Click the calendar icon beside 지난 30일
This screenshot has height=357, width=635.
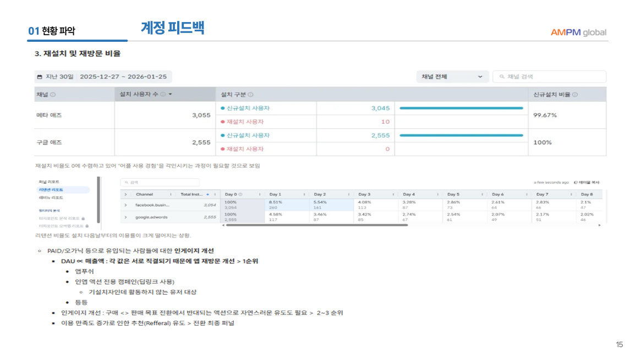(40, 76)
